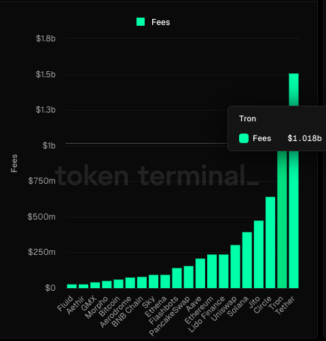Click the Uniswap fees bar
This screenshot has width=326, height=341.
[235, 266]
